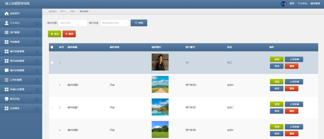Expand the 申请认证管理 chevron arrow
Viewport: 324px width, 139px height.
[x=37, y=90]
